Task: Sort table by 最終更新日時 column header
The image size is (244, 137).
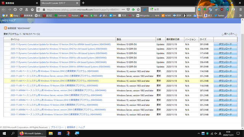Action: [x=173, y=39]
